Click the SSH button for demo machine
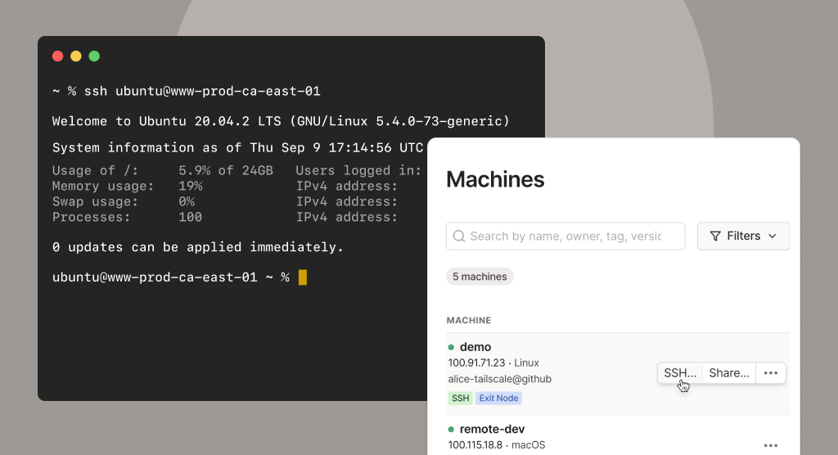 (680, 373)
